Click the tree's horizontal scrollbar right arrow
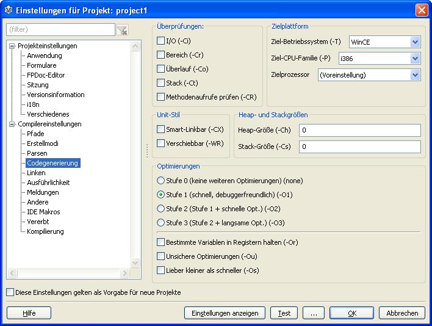Screen dimensions: 432x326 tap(124, 274)
